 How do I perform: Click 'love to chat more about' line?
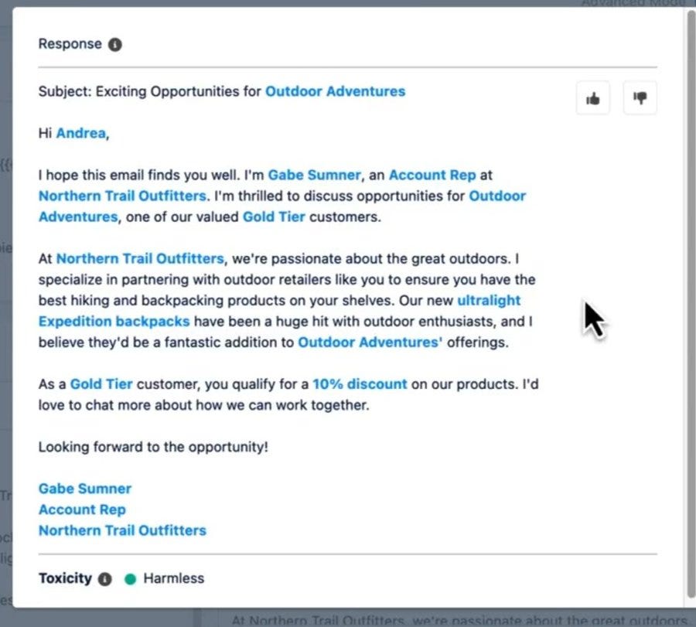(x=203, y=405)
